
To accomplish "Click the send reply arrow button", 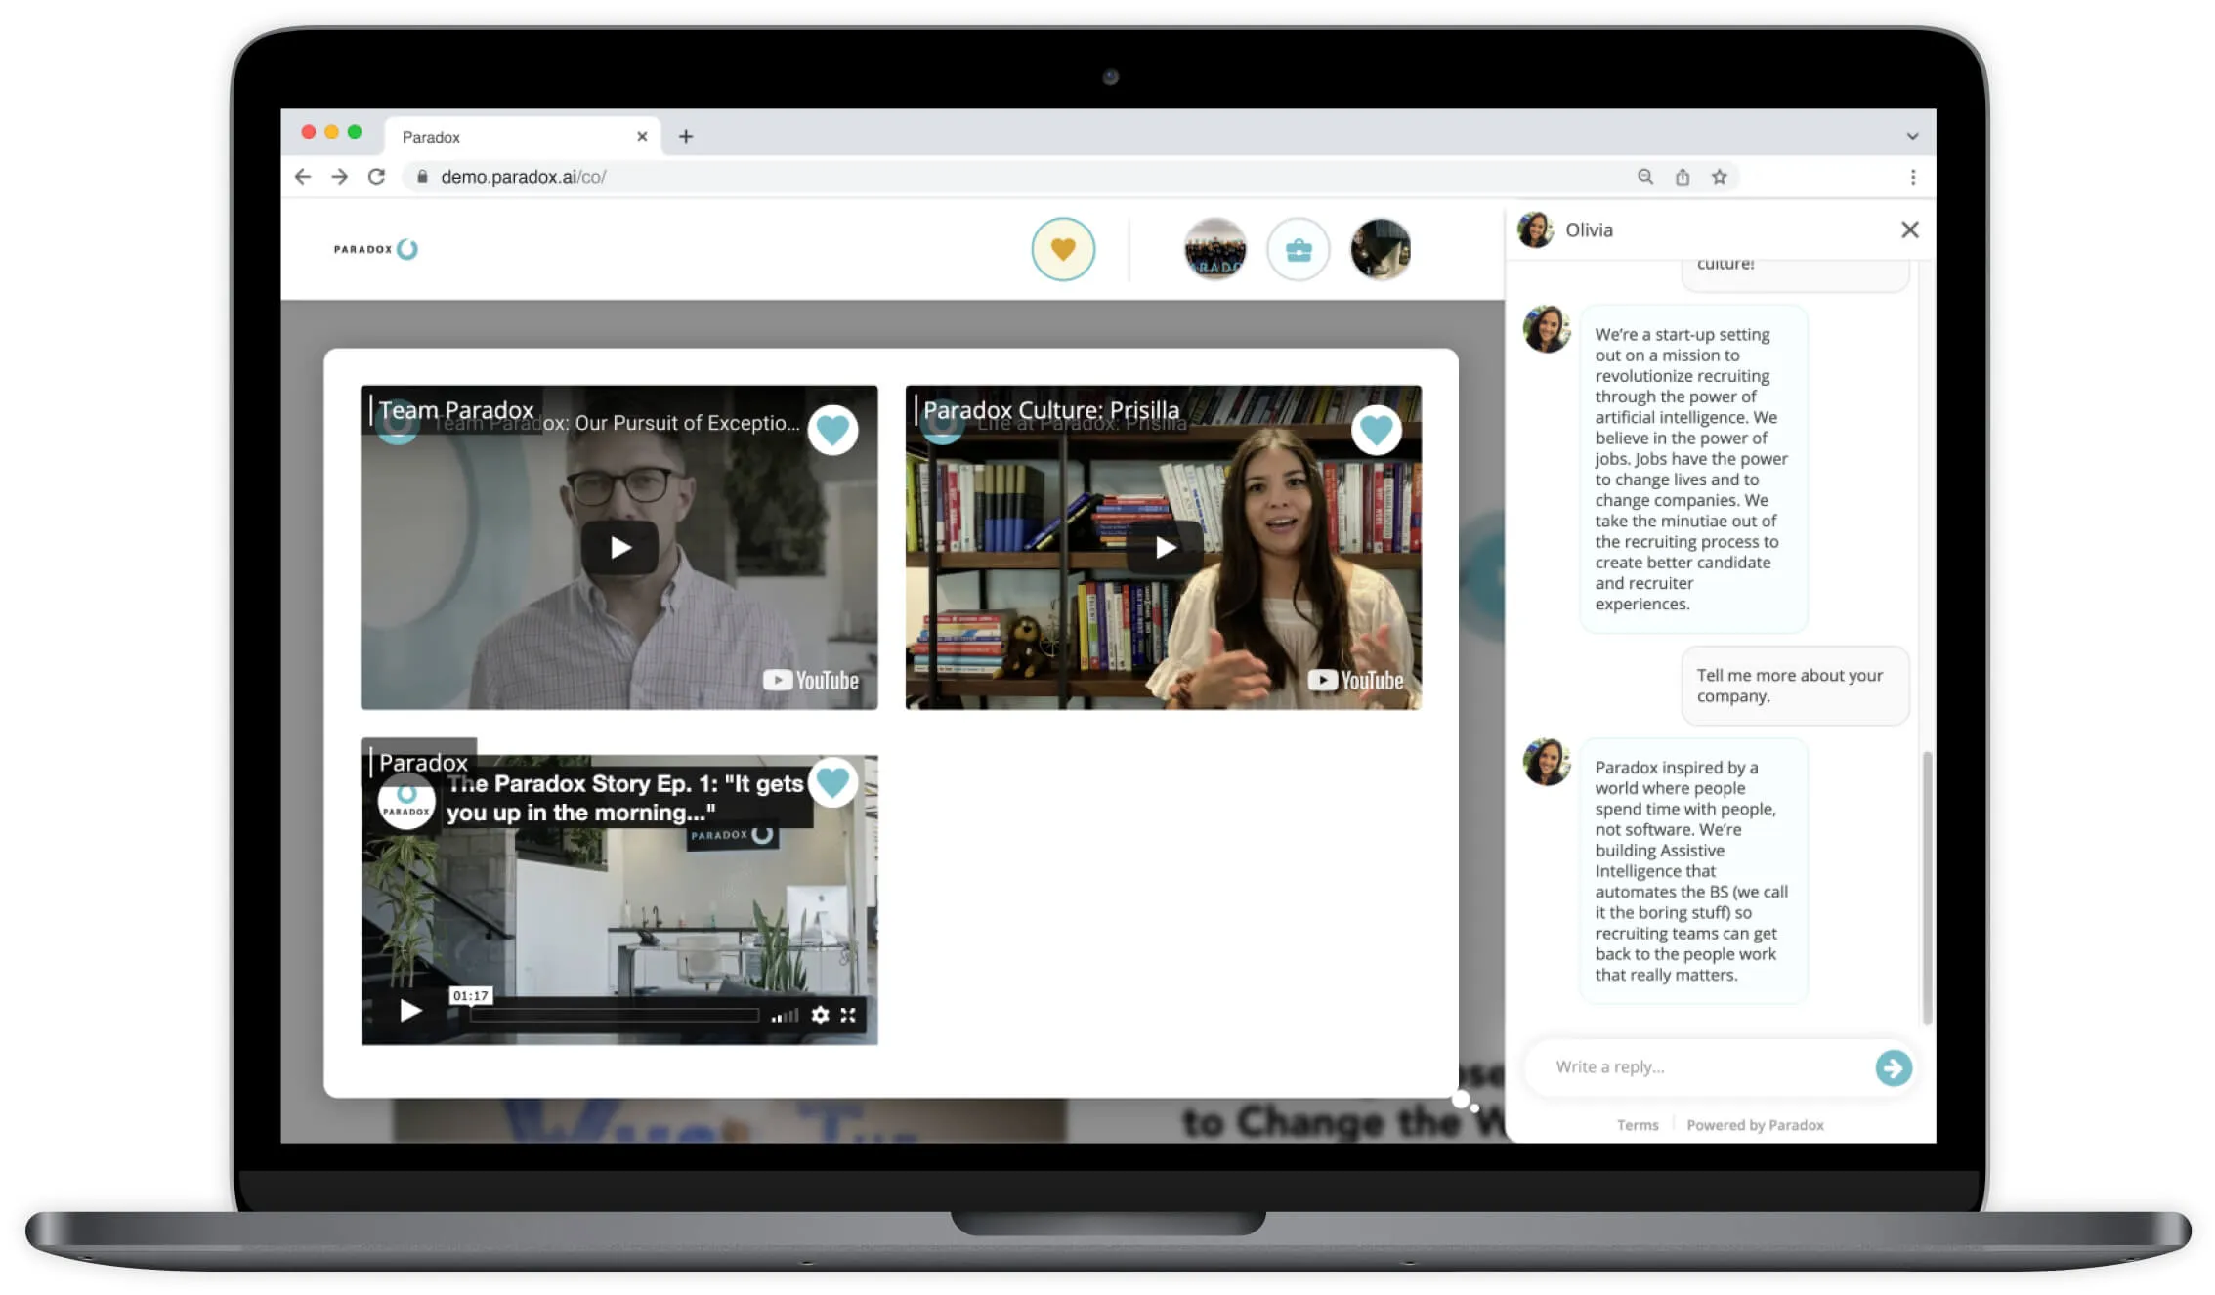I will point(1893,1067).
